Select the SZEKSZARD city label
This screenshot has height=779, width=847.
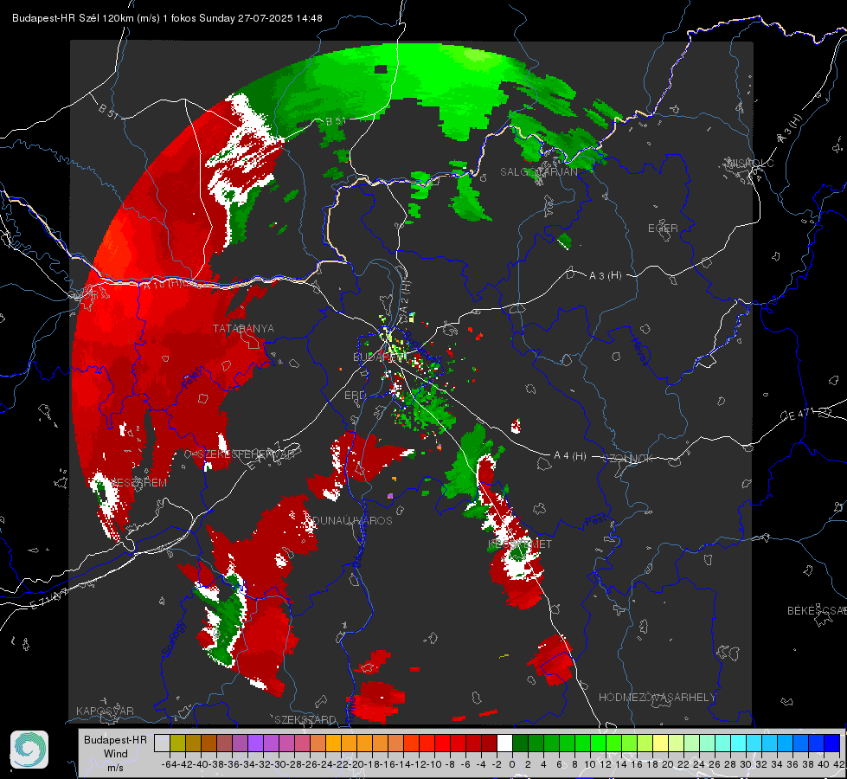point(305,719)
